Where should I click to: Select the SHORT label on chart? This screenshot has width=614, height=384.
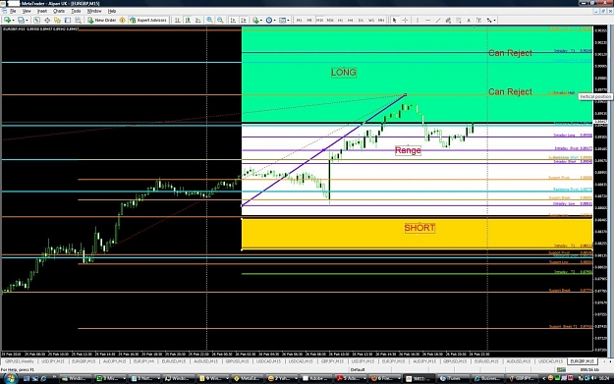pyautogui.click(x=419, y=228)
